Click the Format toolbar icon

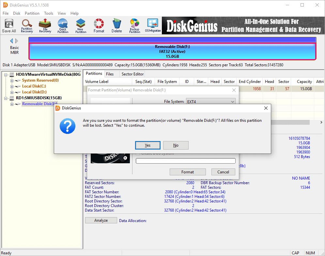tap(99, 26)
